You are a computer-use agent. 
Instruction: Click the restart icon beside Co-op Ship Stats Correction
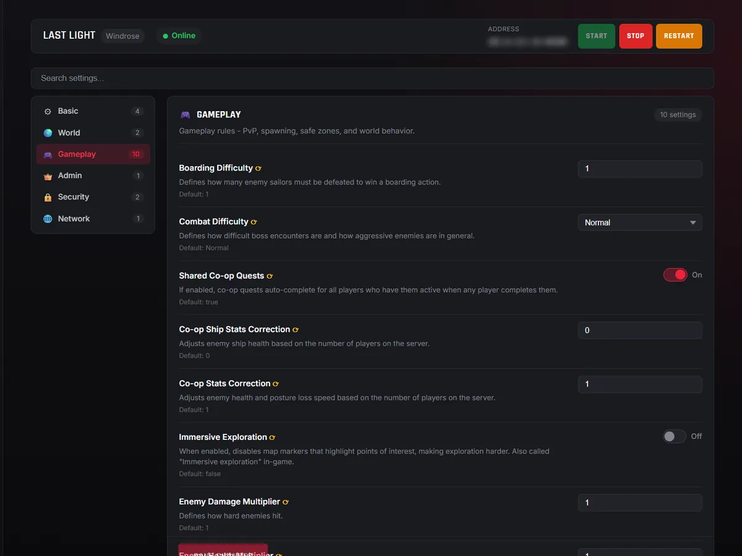[296, 330]
